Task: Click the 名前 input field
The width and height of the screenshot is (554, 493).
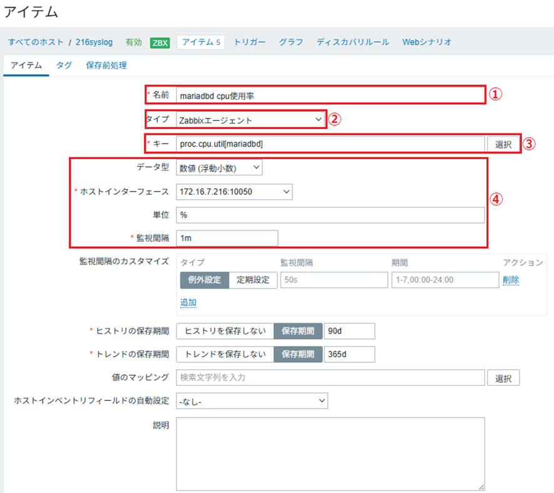Action: 329,96
